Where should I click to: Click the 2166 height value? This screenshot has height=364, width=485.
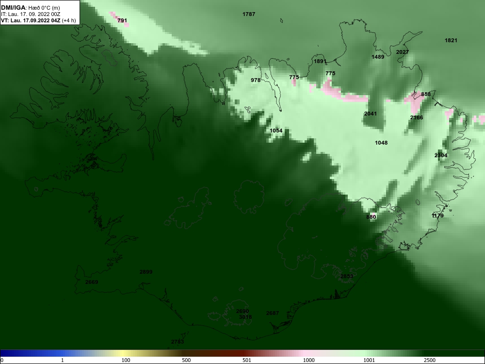tap(416, 117)
